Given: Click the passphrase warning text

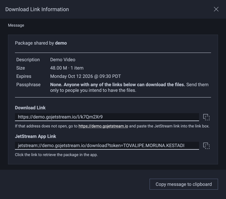Looking at the screenshot, I should click(x=129, y=87).
